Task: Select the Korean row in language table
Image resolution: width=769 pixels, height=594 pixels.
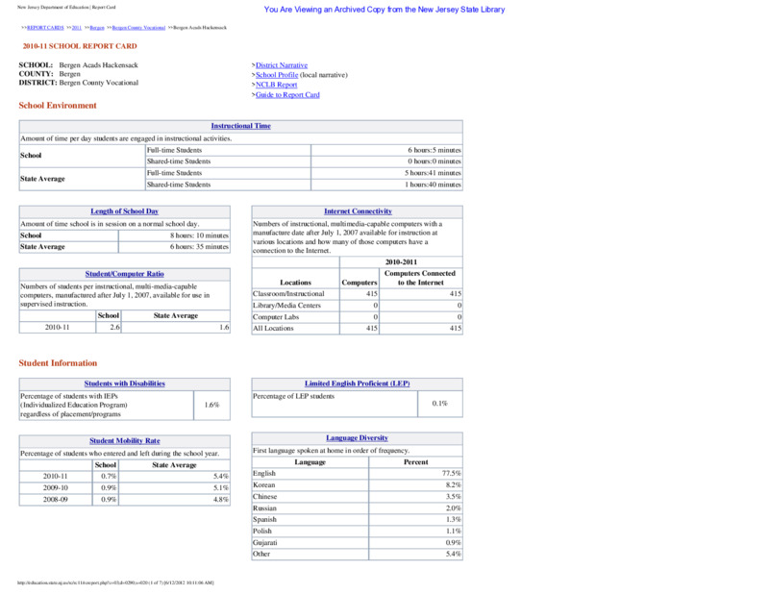Action: (357, 485)
